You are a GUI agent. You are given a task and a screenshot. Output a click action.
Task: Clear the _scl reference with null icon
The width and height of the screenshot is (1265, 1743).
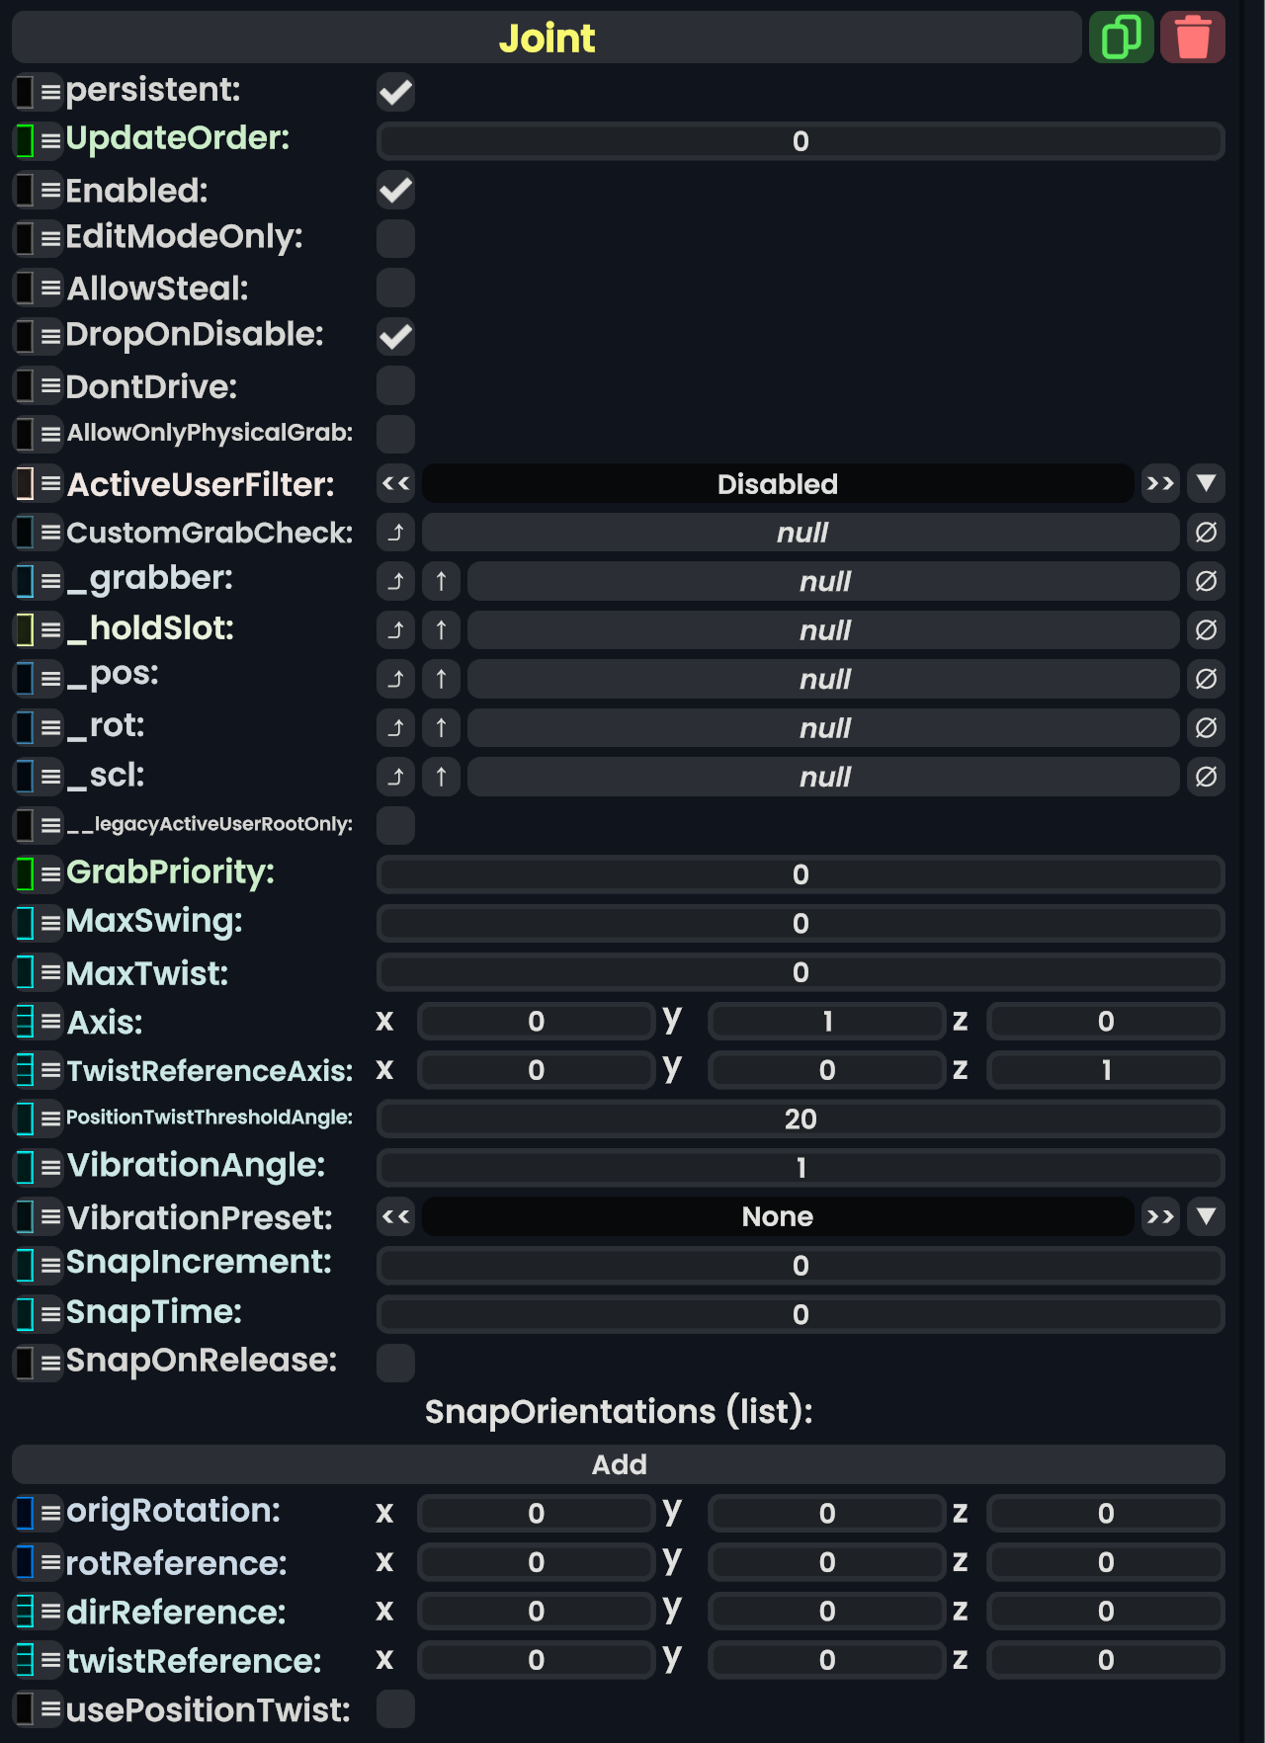pos(1206,777)
